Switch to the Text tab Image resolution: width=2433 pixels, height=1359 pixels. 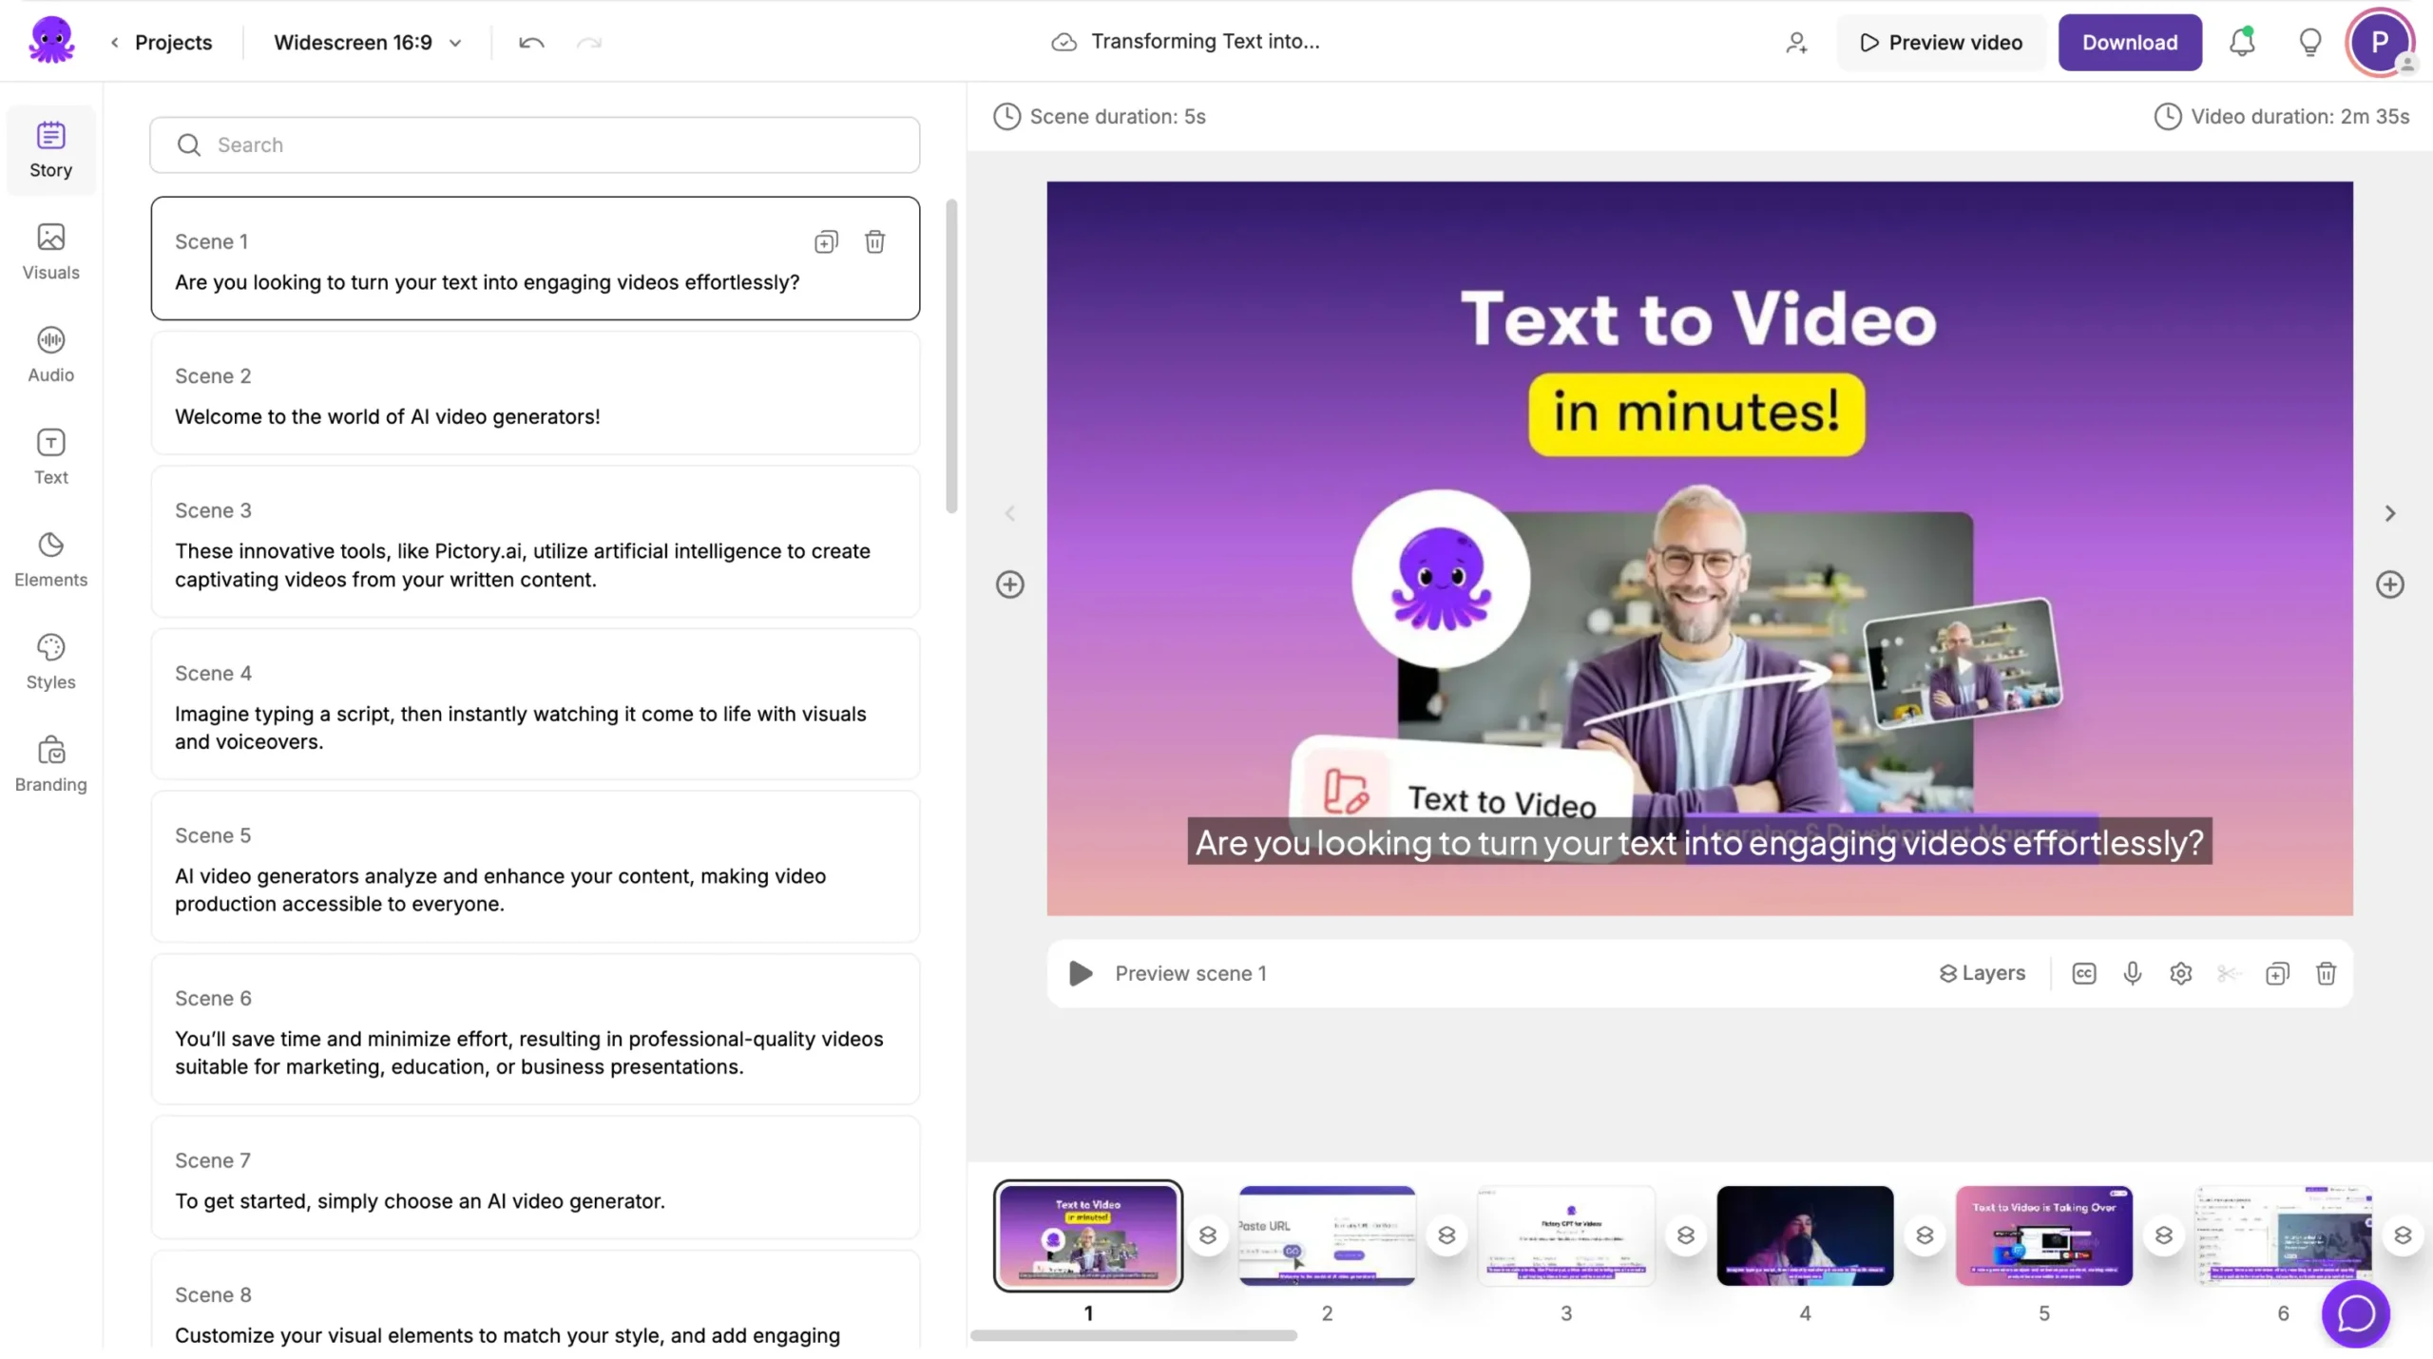point(50,457)
